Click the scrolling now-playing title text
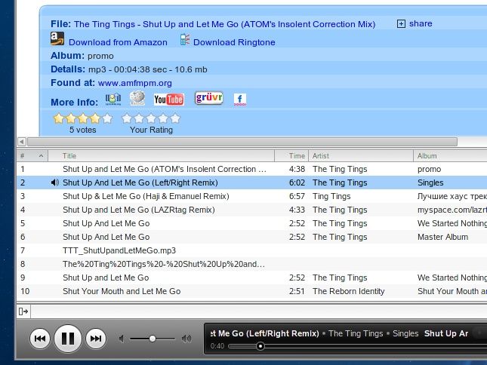This screenshot has height=365, width=487. point(340,333)
